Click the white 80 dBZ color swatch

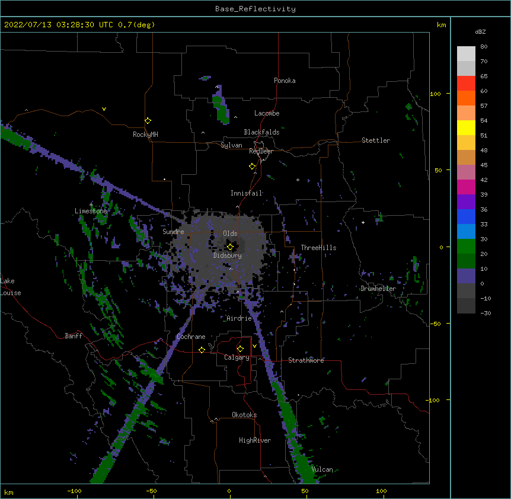466,54
